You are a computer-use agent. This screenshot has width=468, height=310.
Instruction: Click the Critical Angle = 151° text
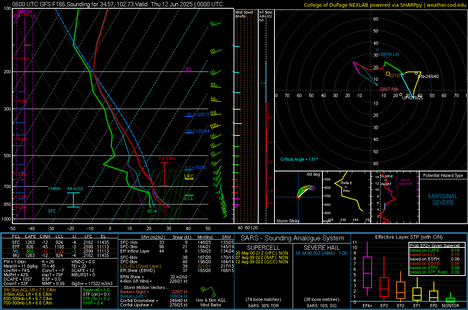point(299,160)
